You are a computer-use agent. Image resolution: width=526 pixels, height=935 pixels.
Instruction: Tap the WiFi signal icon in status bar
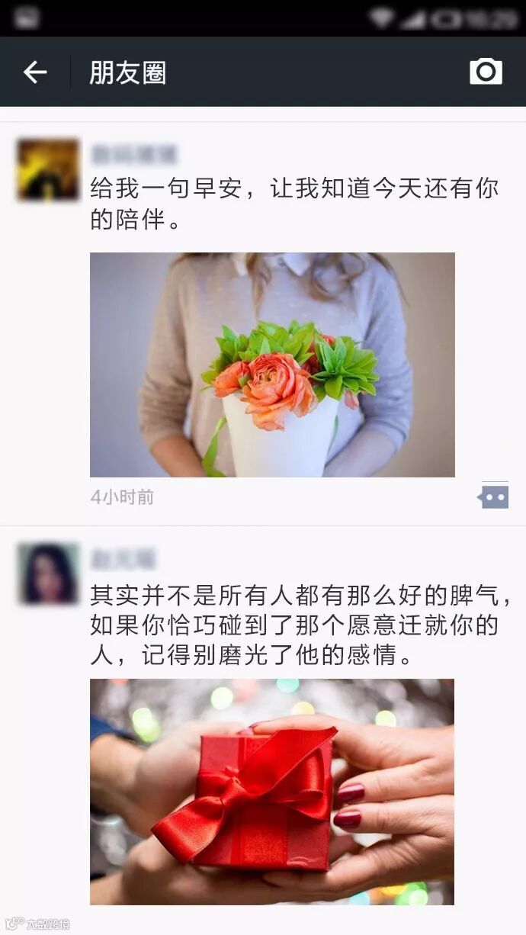point(381,18)
